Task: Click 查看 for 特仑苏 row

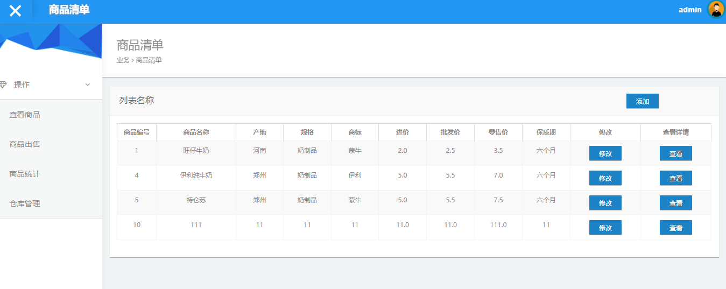Action: coord(676,203)
